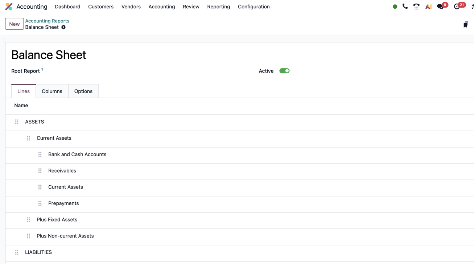474x264 pixels.
Task: Open the Accounting menu next to Vendors
Action: pyautogui.click(x=162, y=7)
